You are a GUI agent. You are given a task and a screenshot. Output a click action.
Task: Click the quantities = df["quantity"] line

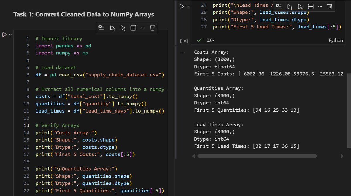(91, 103)
